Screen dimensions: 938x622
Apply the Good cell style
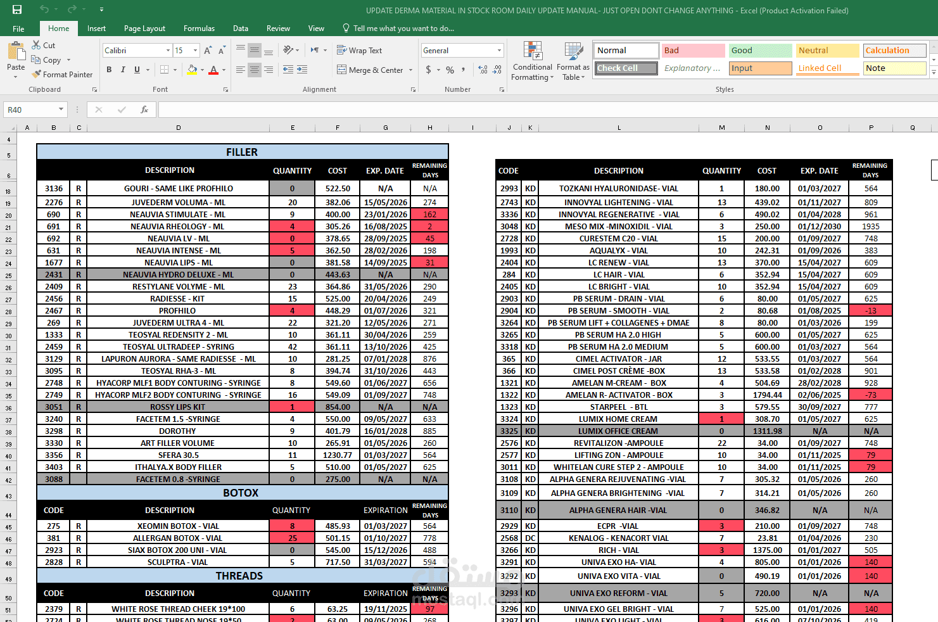pos(760,51)
